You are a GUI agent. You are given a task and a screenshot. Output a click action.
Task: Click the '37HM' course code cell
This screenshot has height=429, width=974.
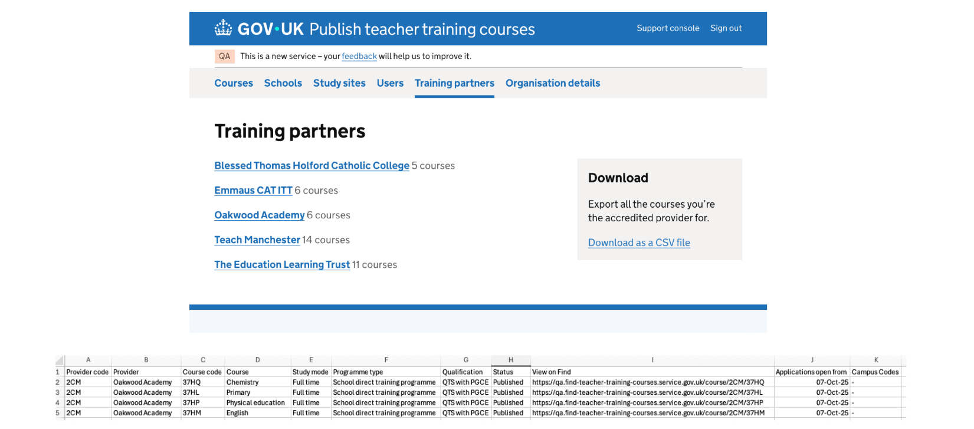click(x=203, y=413)
